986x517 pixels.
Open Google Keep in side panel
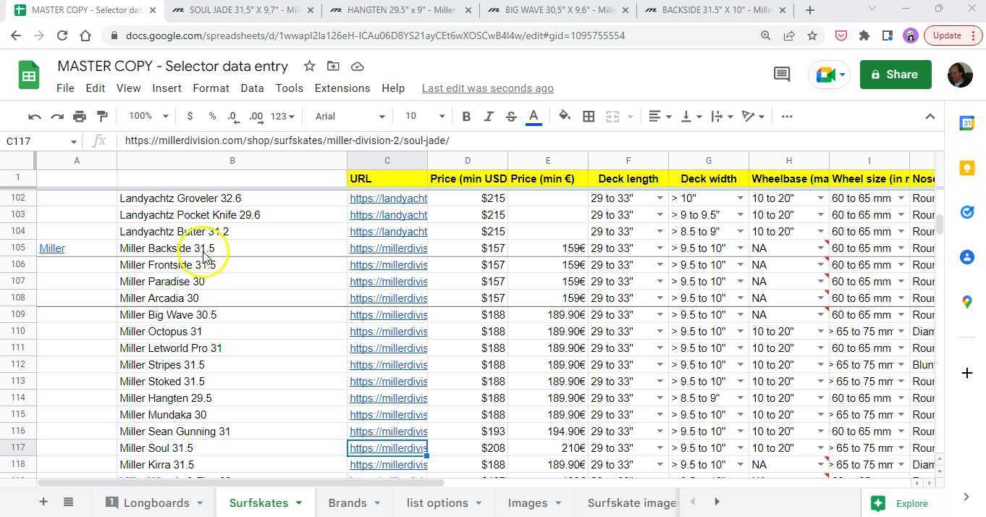click(x=967, y=168)
